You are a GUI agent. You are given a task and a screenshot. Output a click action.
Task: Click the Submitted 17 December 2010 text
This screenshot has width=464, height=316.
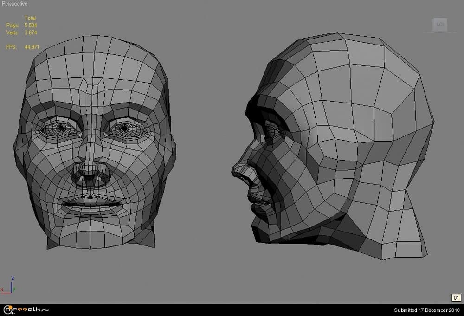click(426, 310)
